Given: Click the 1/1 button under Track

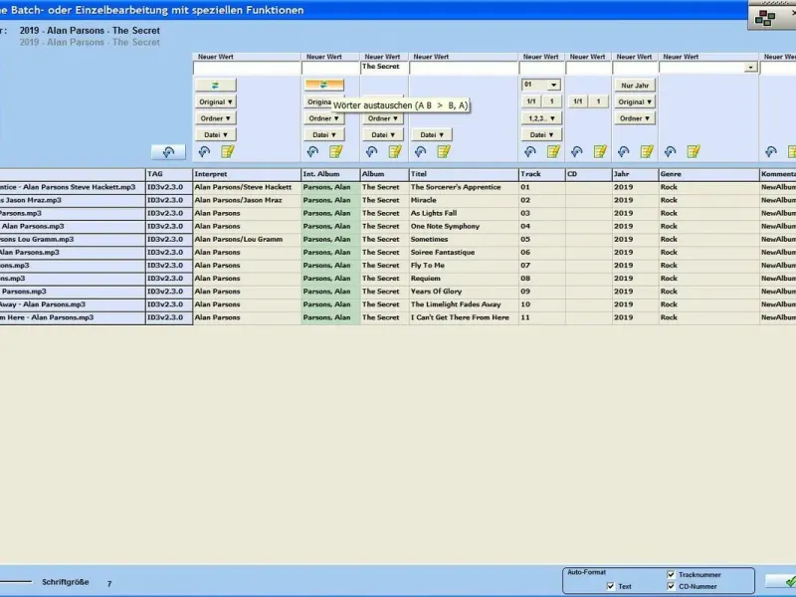Looking at the screenshot, I should 531,101.
